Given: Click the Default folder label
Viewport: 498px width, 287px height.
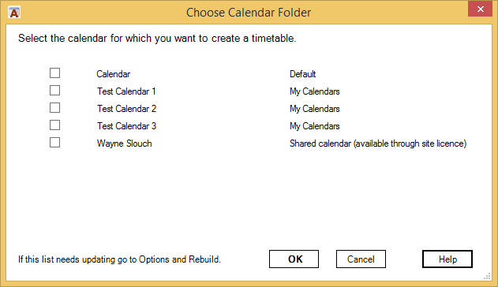Looking at the screenshot, I should (x=303, y=74).
